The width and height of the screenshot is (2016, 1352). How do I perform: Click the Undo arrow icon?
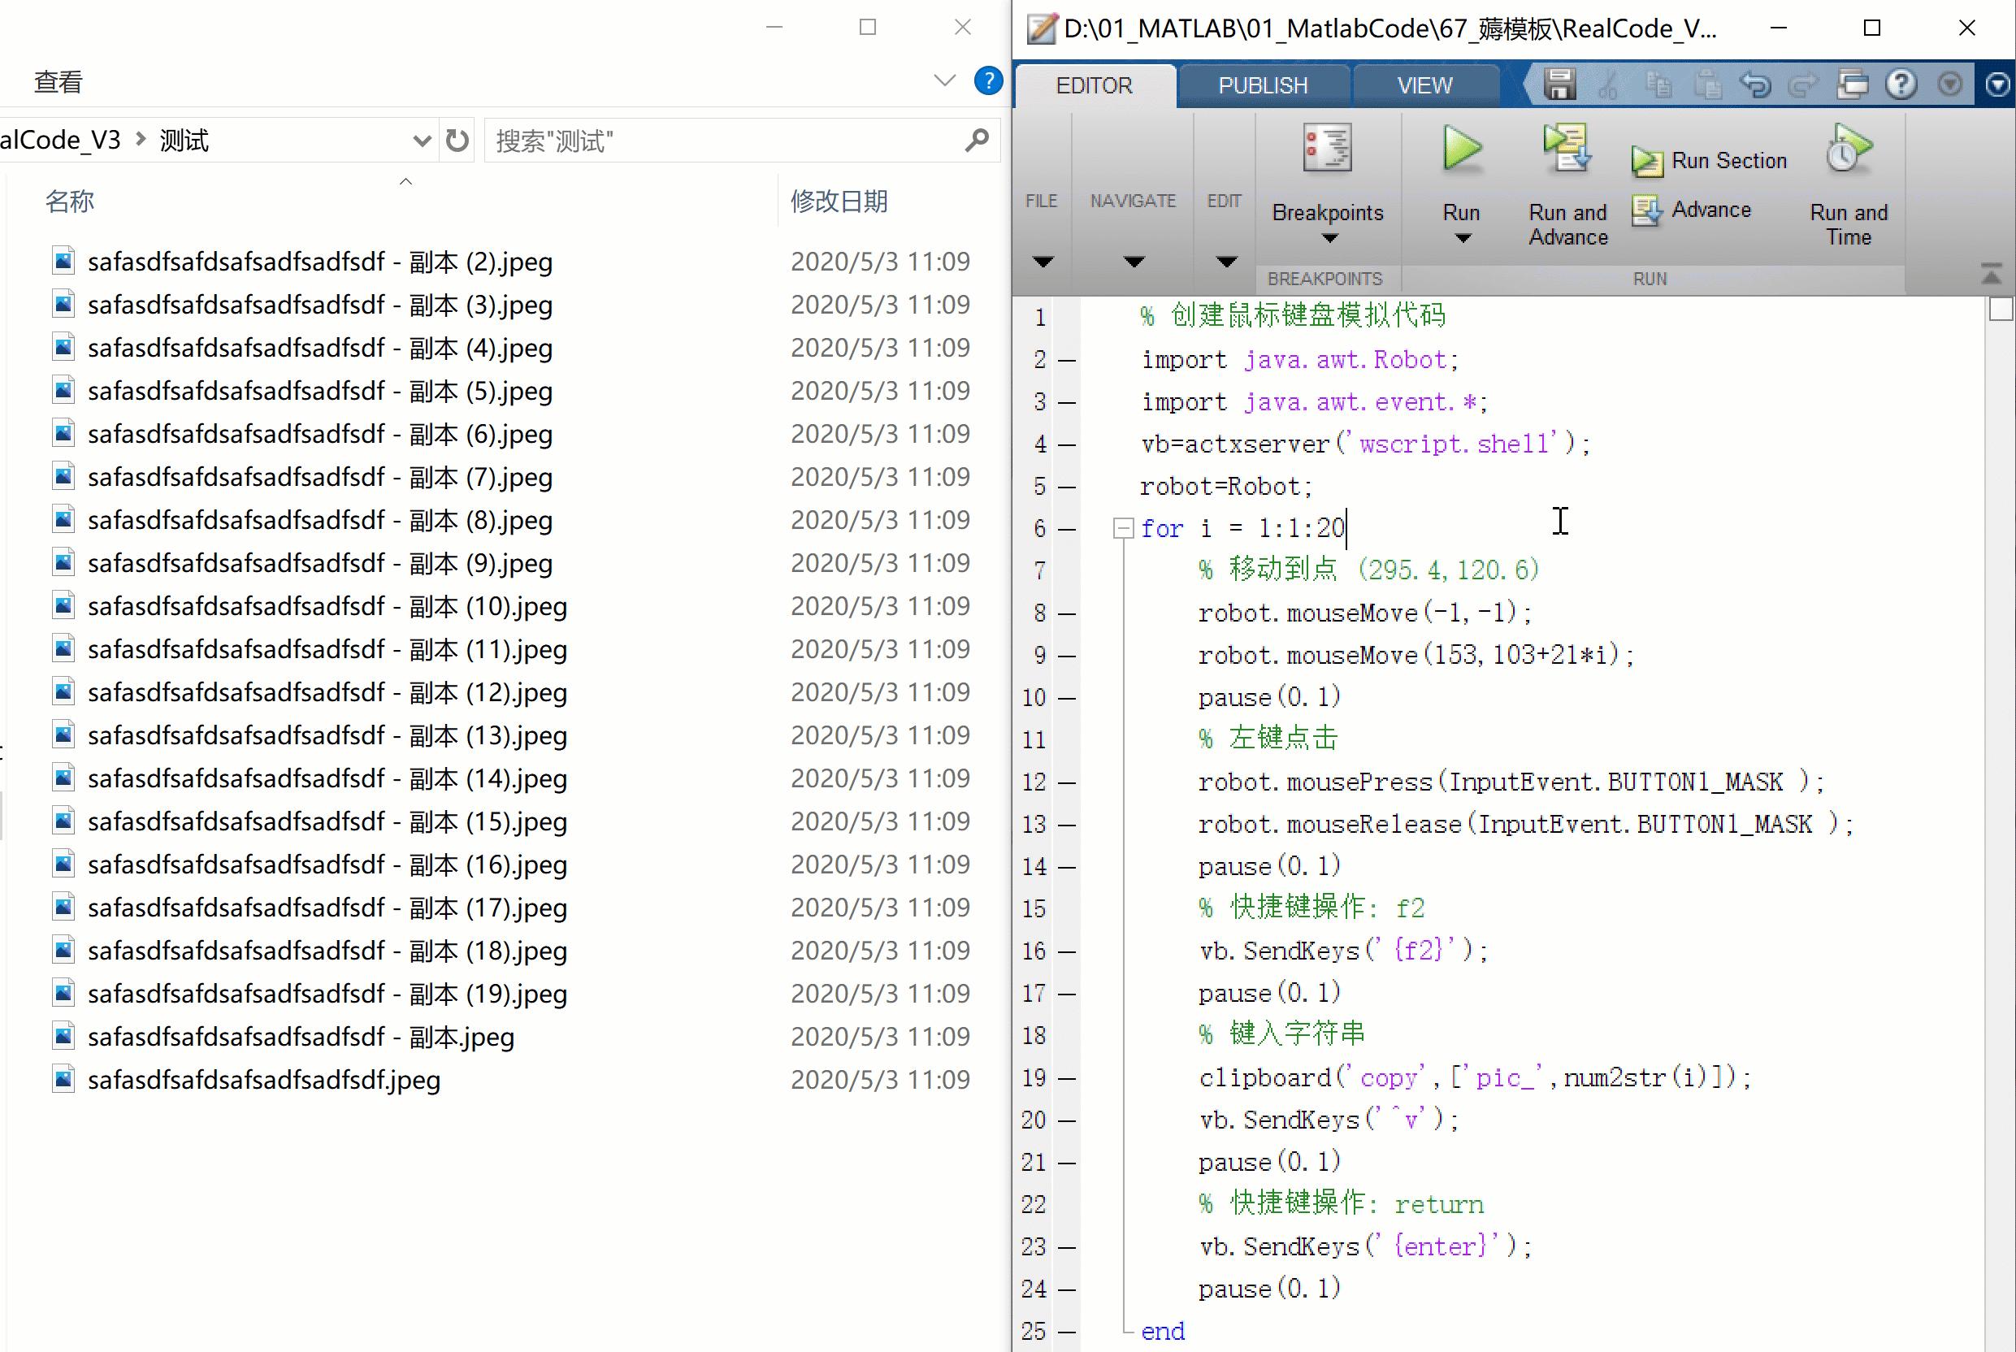pos(1754,84)
